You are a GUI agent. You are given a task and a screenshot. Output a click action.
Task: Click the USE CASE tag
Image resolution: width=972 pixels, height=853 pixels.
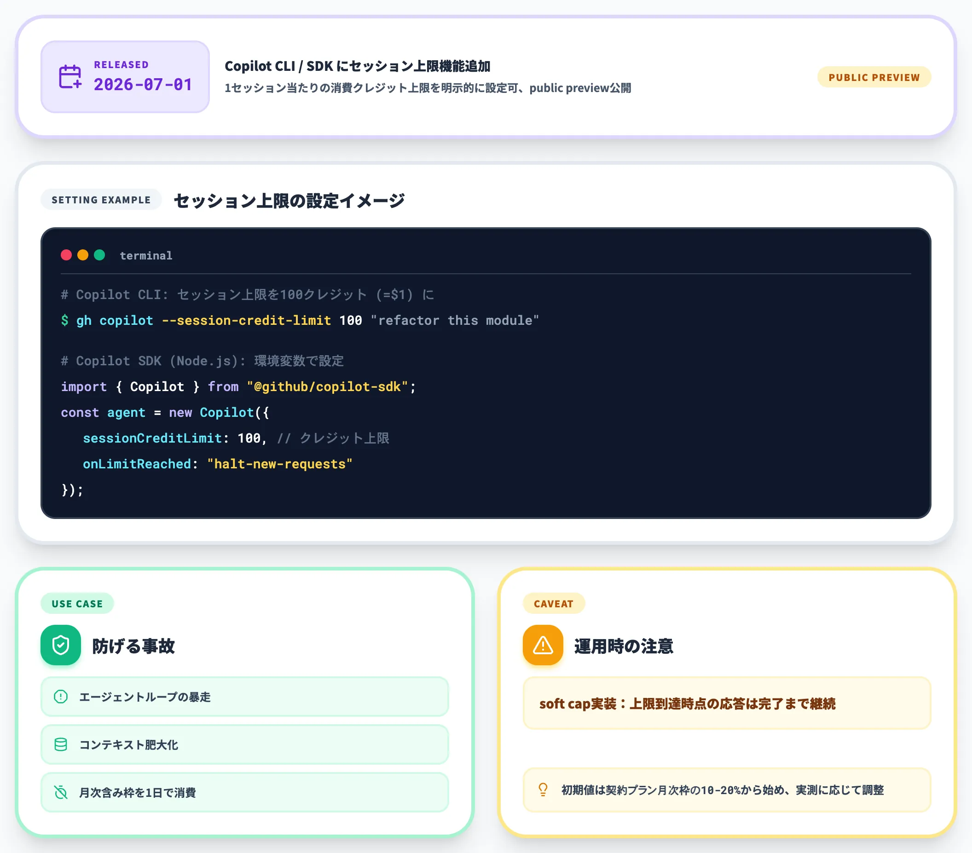coord(77,603)
